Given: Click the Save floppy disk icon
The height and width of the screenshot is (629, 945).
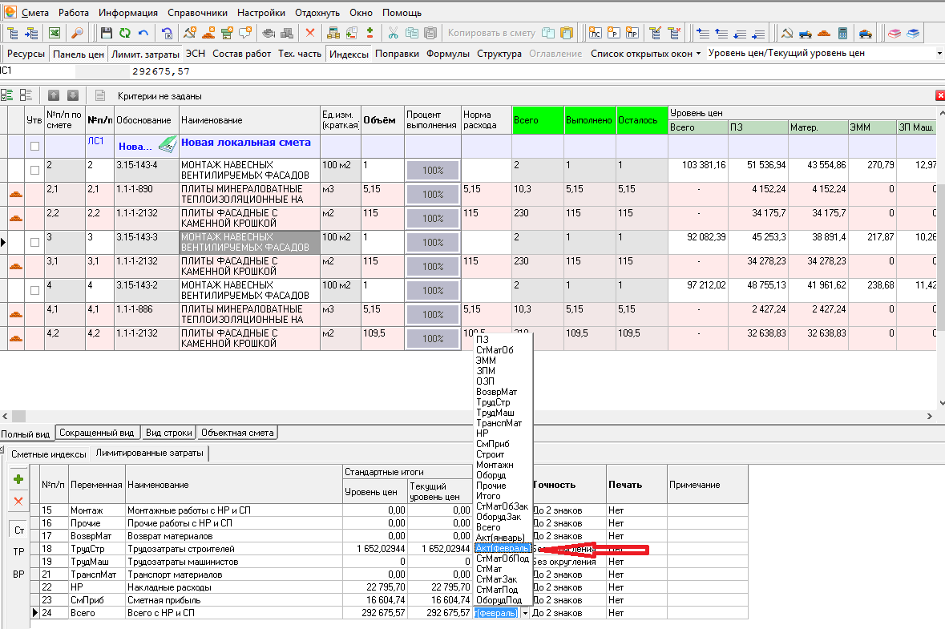Looking at the screenshot, I should (107, 33).
